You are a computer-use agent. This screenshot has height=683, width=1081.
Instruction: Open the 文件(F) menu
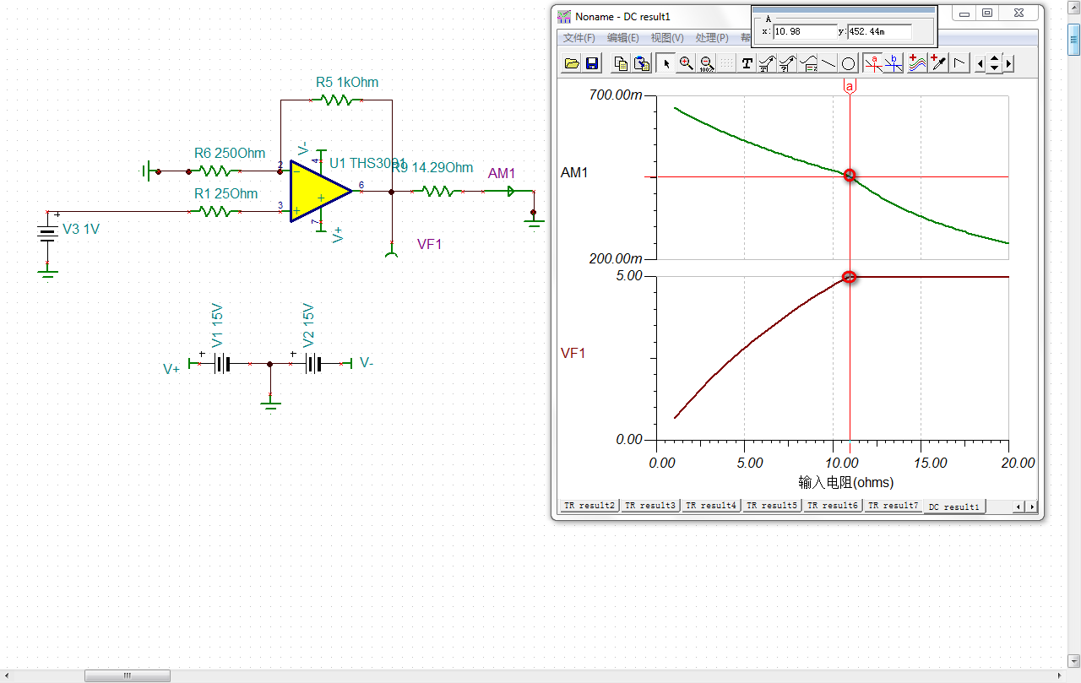click(x=579, y=38)
